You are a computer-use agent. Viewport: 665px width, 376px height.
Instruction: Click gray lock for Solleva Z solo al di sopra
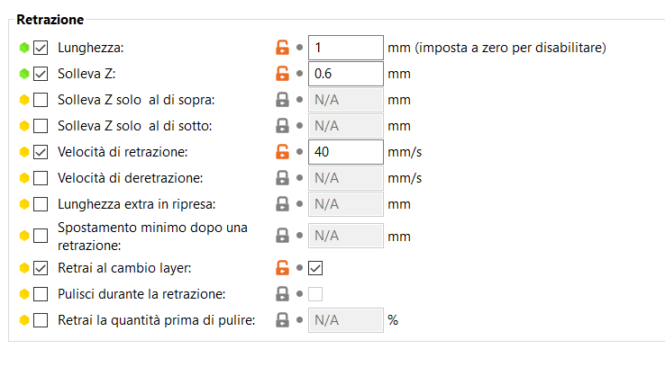[282, 100]
